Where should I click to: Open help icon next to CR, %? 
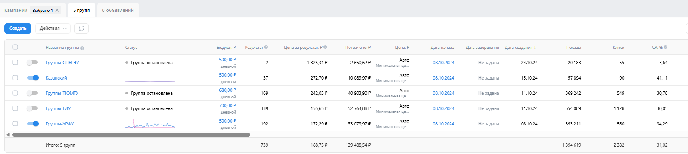[x=666, y=47]
